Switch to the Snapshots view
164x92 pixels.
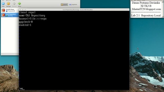point(73,5)
